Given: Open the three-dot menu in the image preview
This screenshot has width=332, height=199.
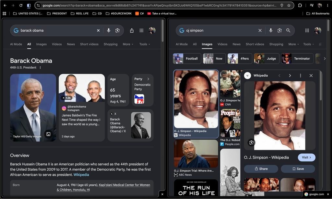Looking at the screenshot, I should (300, 75).
